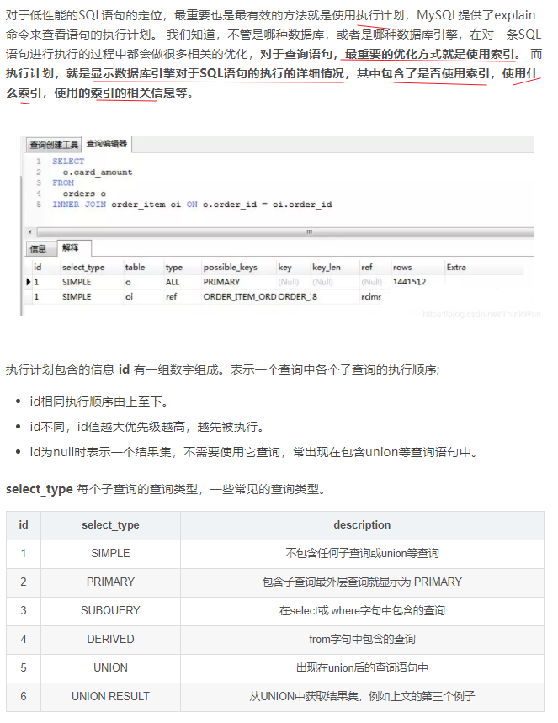Click the type column header in the explain grid
This screenshot has height=723, width=558.
click(174, 268)
